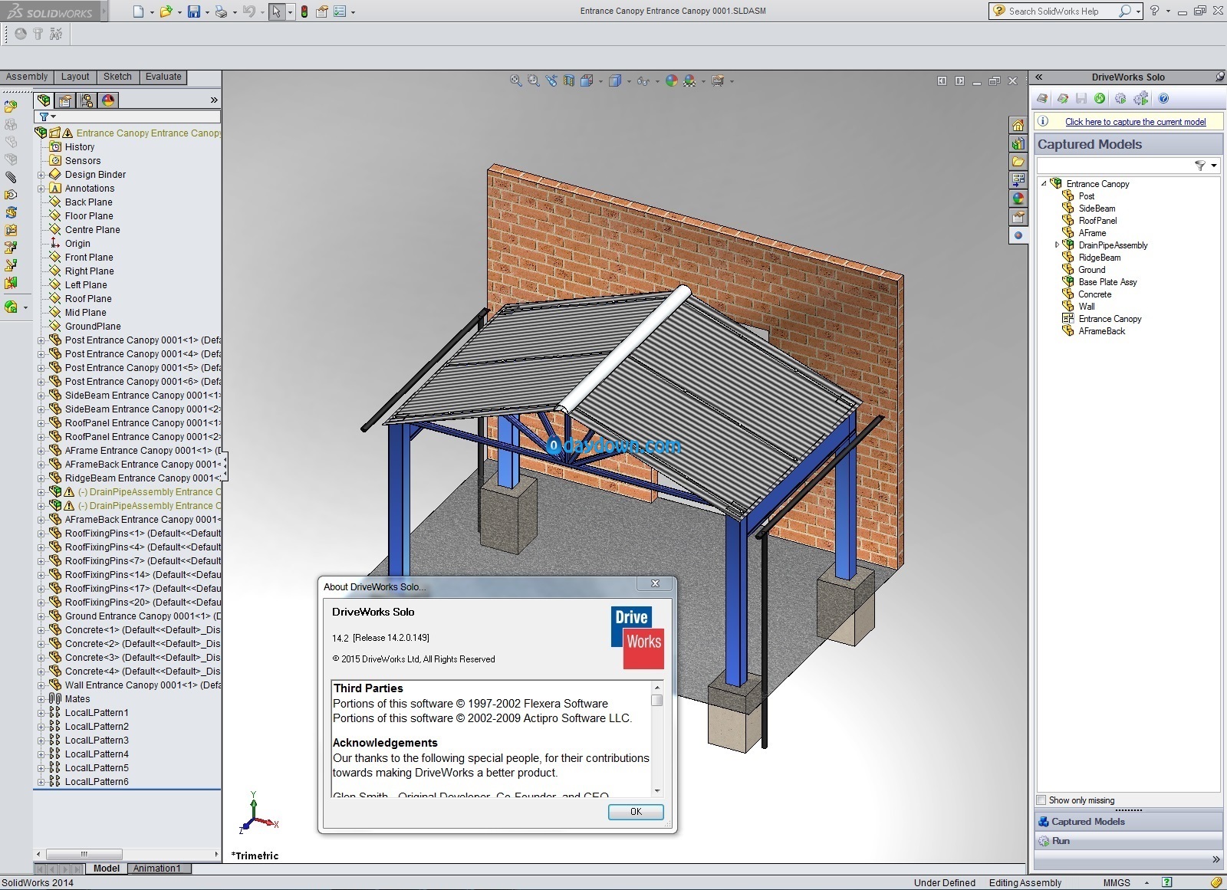Click the DriveWorks refresh green icon

coord(1100,98)
